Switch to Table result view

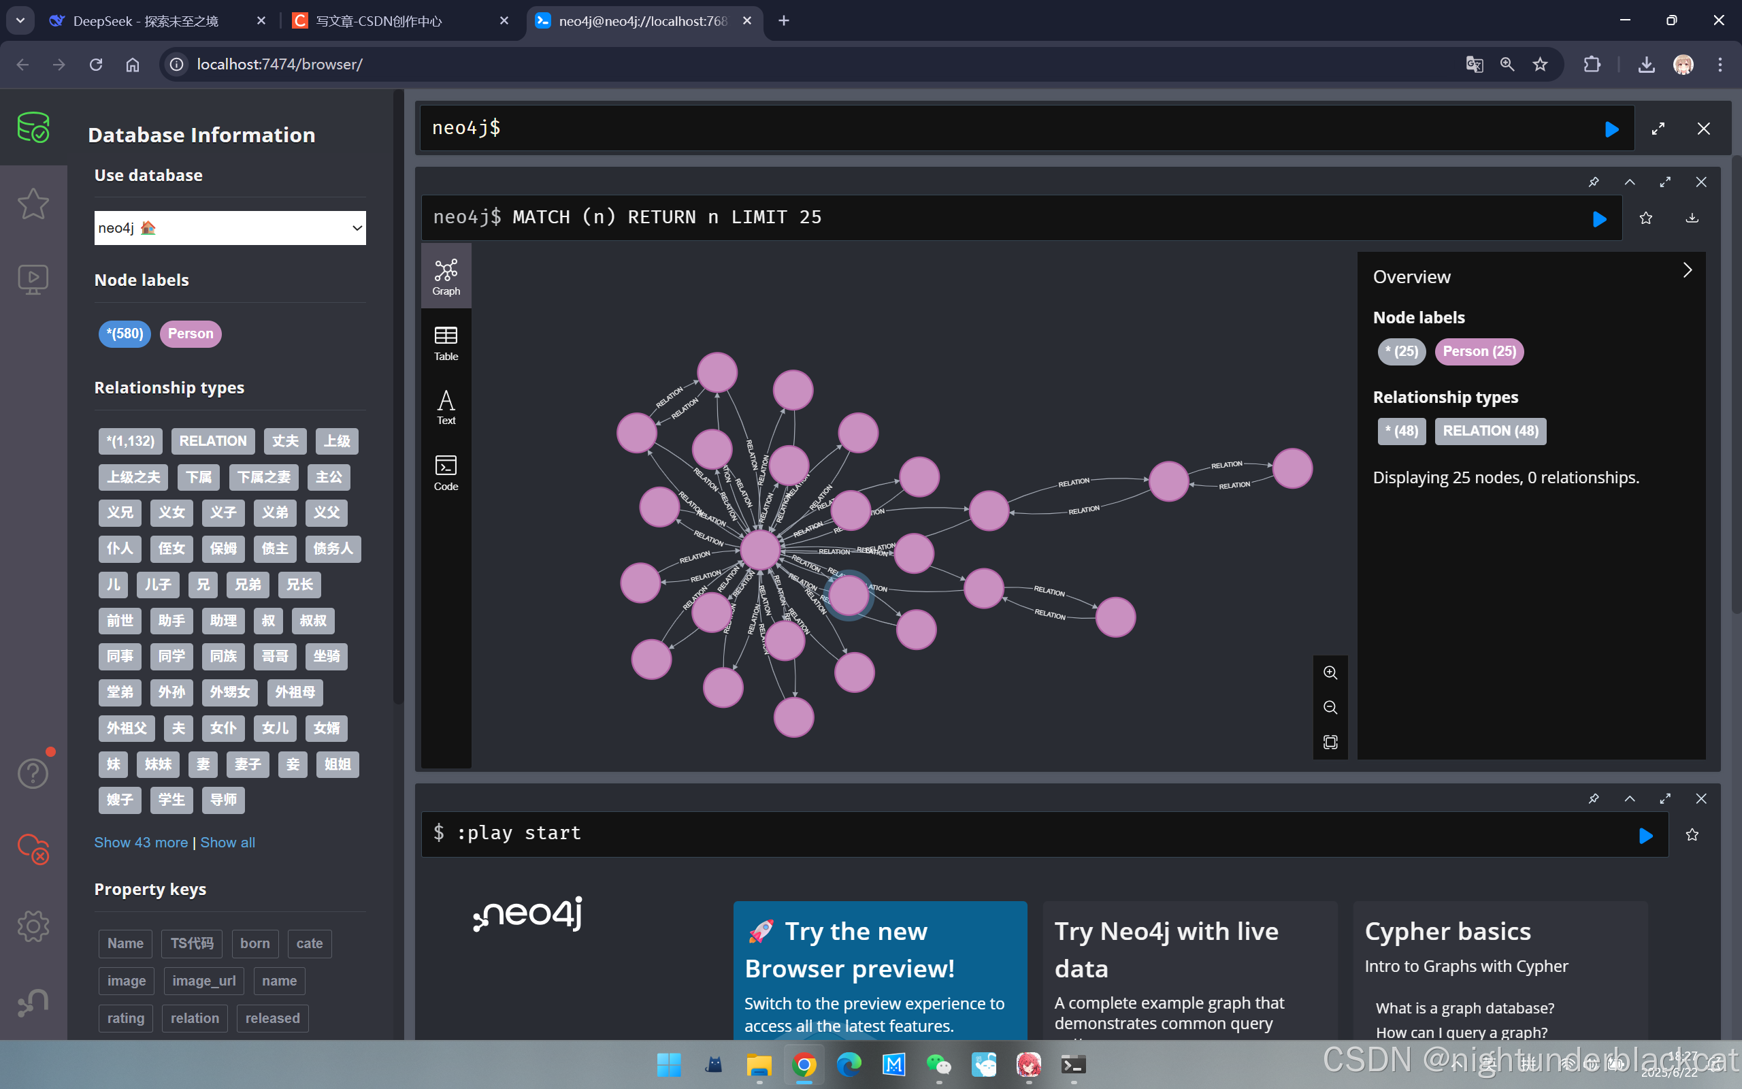coord(446,343)
